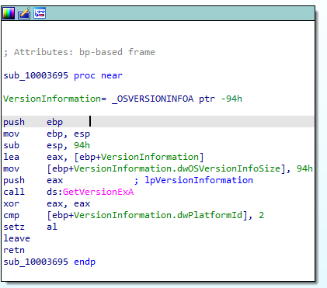This screenshot has width=327, height=288.
Task: Click the Attributes bp-based frame comment
Action: [x=79, y=52]
